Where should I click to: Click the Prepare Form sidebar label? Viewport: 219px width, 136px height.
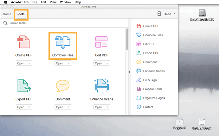pos(153,89)
